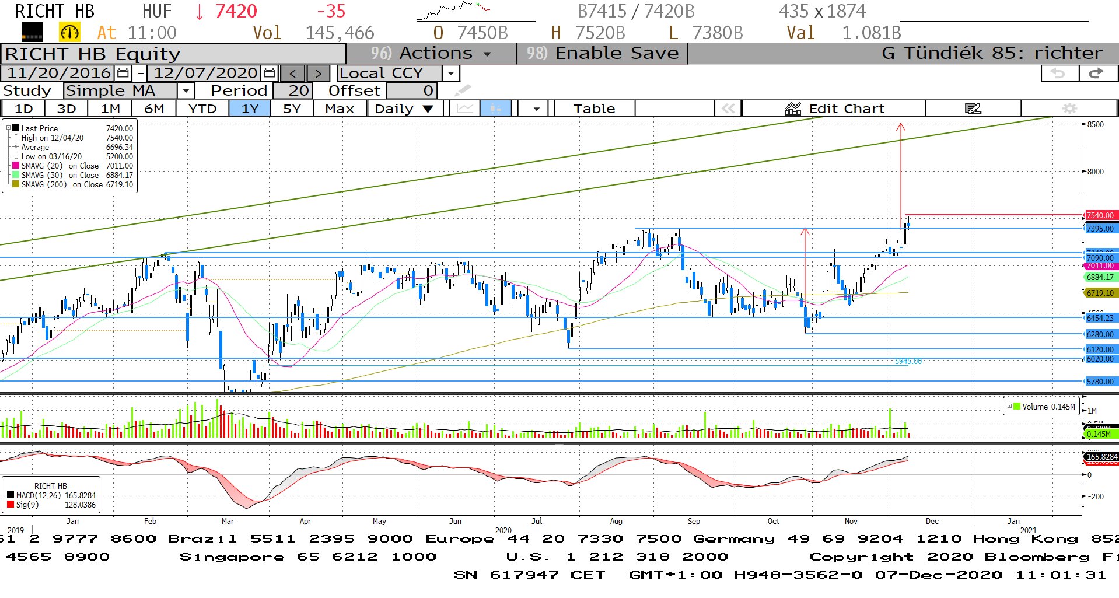Click the pencil edit study icon
Image resolution: width=1119 pixels, height=598 pixels.
tap(463, 90)
